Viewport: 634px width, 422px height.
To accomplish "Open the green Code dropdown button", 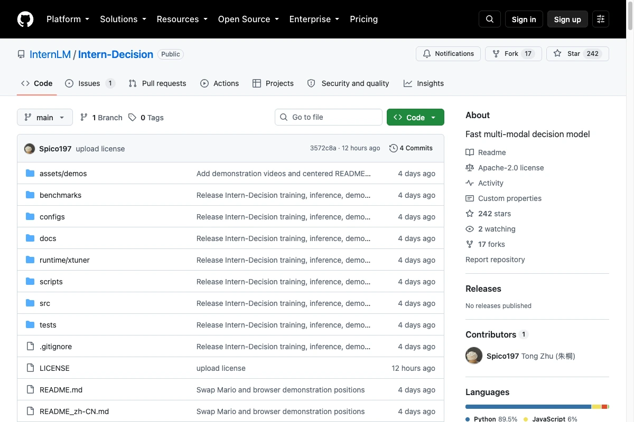I will tap(415, 117).
